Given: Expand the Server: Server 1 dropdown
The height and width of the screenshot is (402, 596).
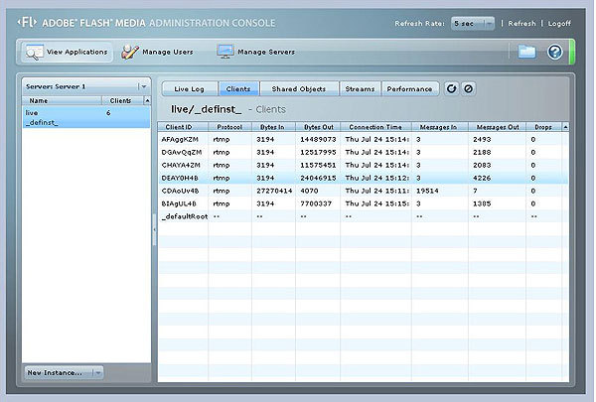Looking at the screenshot, I should tap(86, 86).
